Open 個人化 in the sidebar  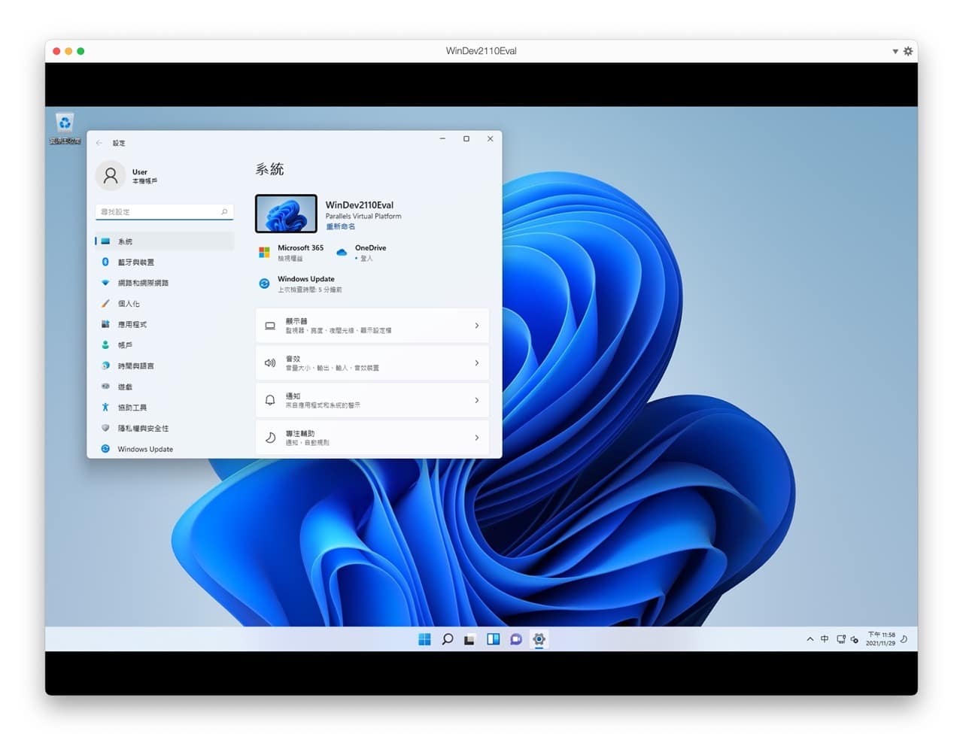coord(164,304)
